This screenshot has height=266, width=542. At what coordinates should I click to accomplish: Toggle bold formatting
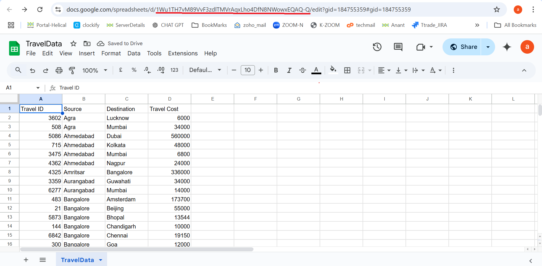click(x=276, y=70)
